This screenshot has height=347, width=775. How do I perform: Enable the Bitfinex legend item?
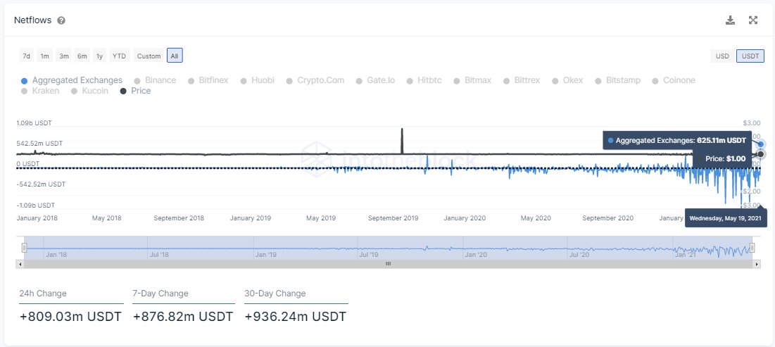(x=208, y=80)
